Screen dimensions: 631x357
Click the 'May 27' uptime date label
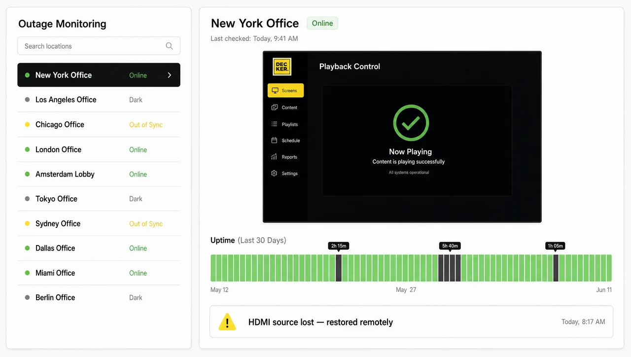(406, 290)
